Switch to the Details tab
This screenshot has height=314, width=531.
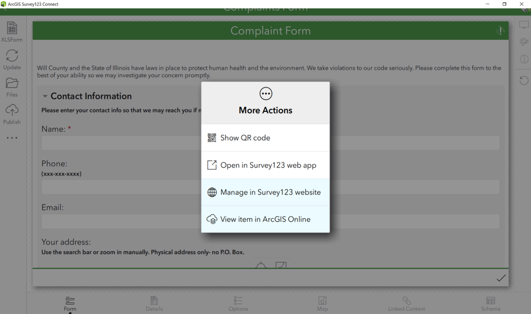(x=154, y=304)
